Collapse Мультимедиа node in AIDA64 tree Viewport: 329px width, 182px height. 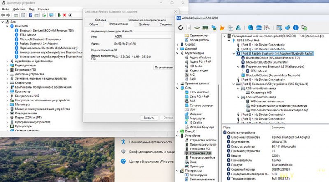coord(178,53)
